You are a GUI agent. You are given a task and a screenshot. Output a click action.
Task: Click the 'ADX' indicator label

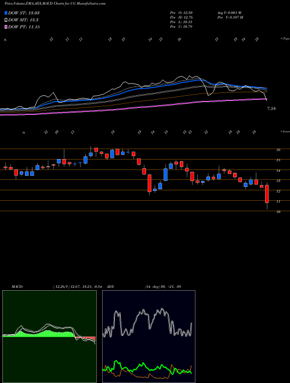[x=110, y=287]
